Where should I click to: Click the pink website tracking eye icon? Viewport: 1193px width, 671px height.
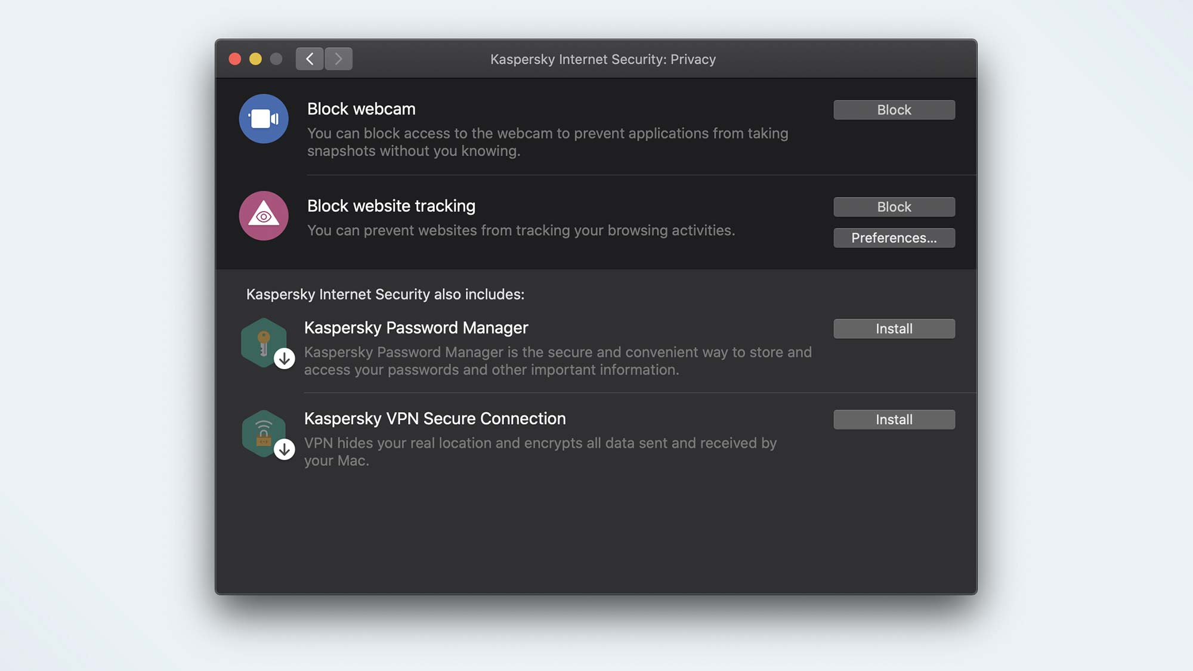coord(264,216)
